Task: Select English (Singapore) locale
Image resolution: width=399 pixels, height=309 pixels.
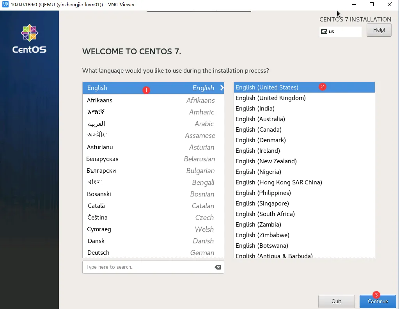Action: 304,204
